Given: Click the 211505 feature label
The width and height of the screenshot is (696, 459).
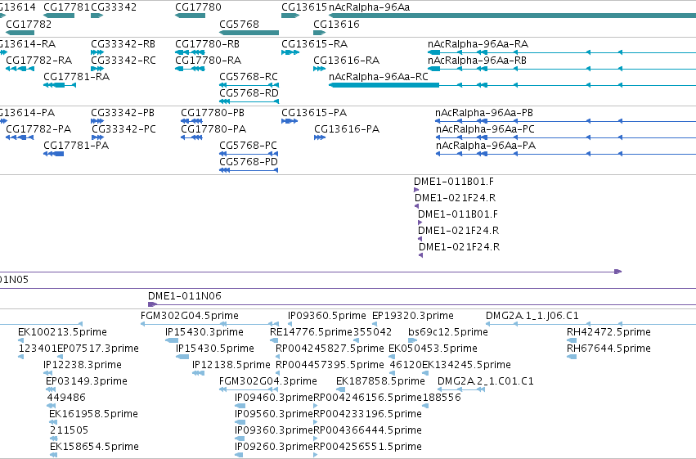Looking at the screenshot, I should coord(69,430).
